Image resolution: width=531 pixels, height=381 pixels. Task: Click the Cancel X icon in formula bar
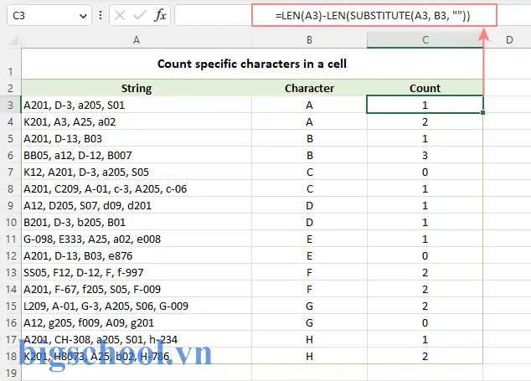click(x=120, y=15)
